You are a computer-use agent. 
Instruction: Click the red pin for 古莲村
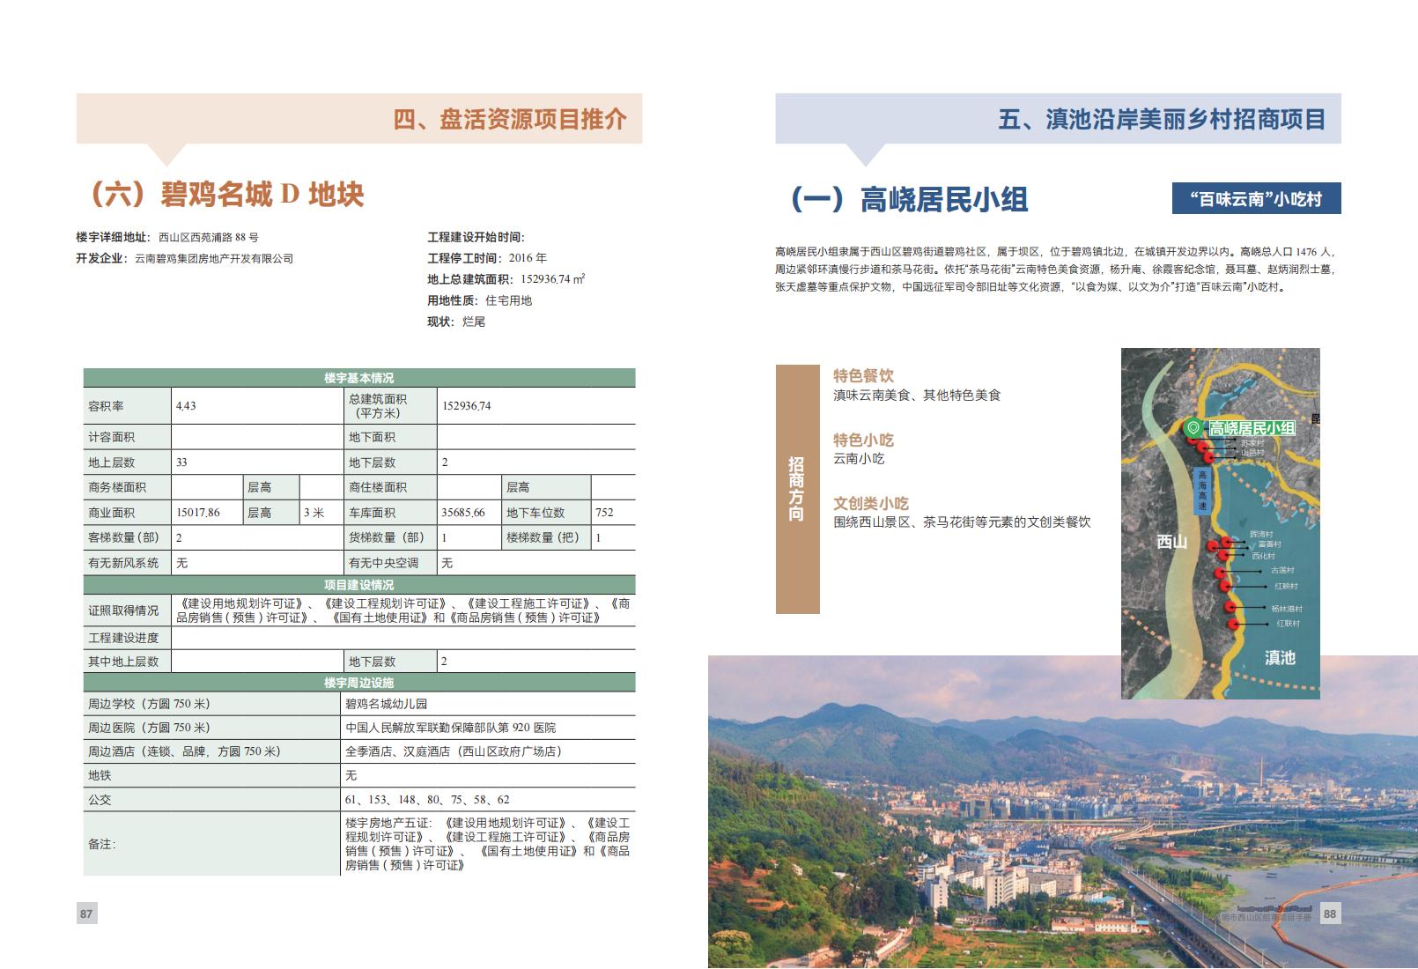(1221, 573)
